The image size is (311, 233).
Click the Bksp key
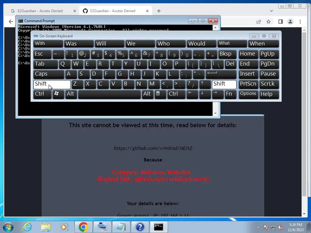[x=227, y=55]
